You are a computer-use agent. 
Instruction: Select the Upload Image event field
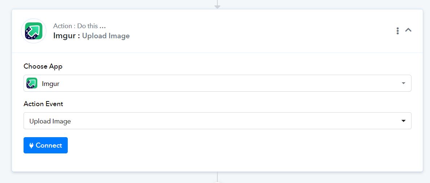pos(217,121)
